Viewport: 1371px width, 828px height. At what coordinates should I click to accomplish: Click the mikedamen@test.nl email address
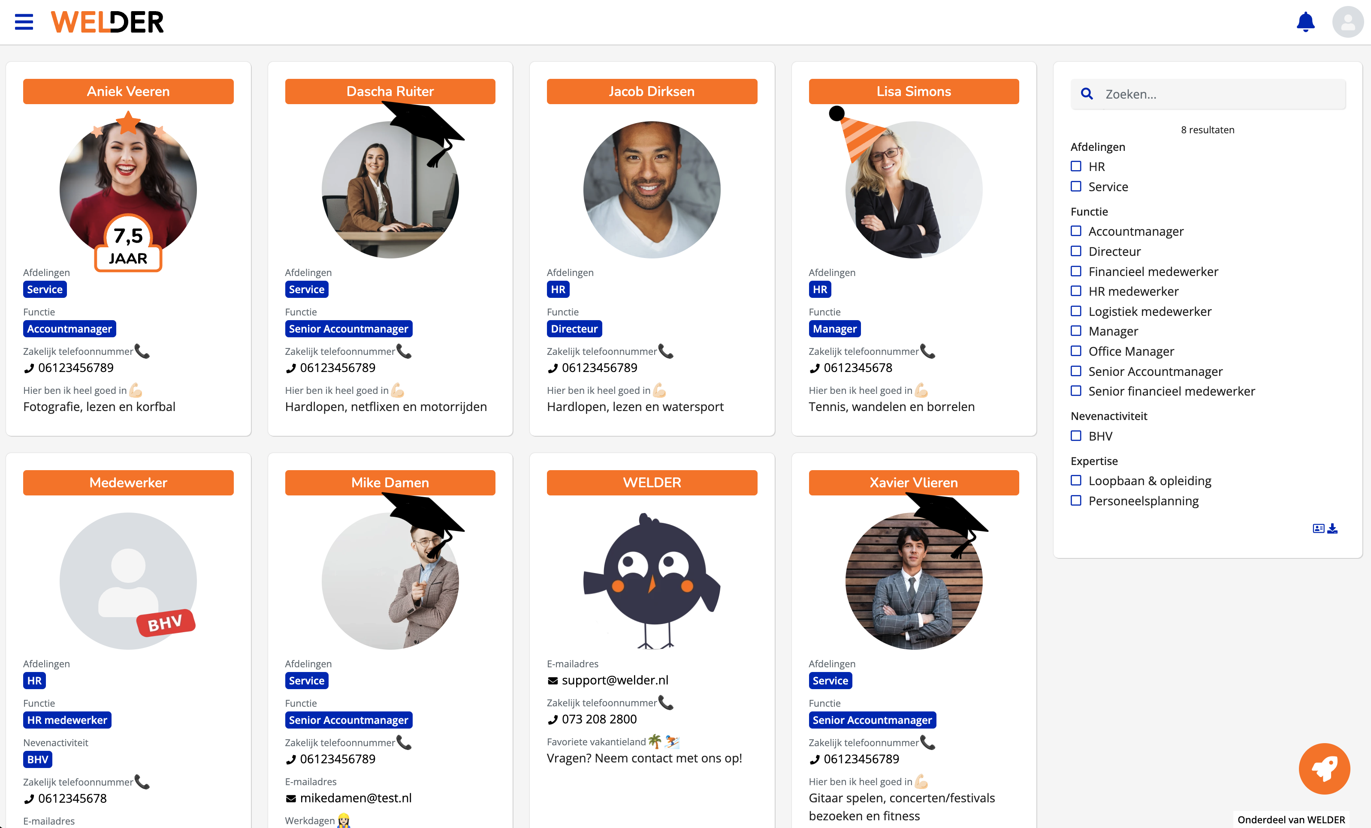356,798
